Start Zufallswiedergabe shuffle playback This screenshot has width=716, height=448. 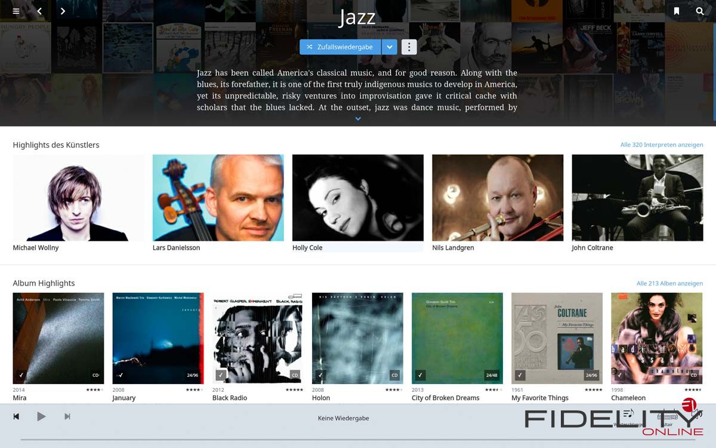coord(340,47)
